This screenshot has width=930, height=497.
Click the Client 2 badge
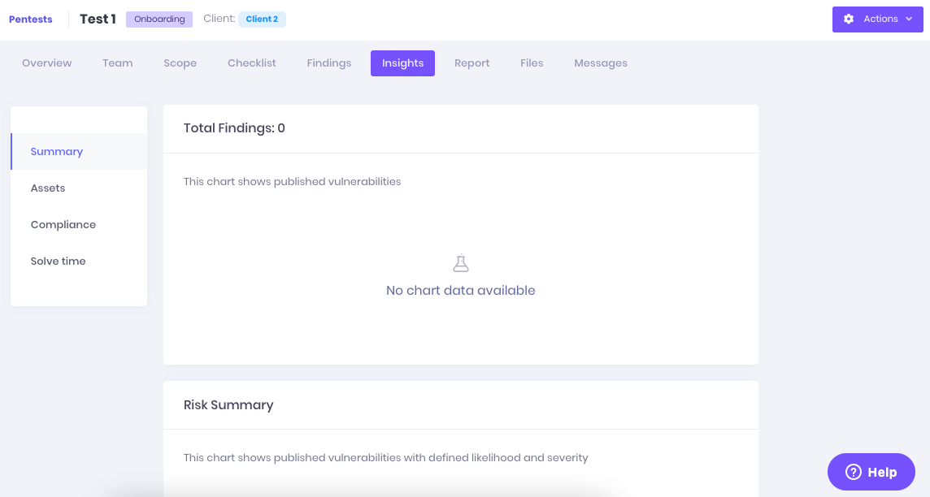tap(262, 19)
